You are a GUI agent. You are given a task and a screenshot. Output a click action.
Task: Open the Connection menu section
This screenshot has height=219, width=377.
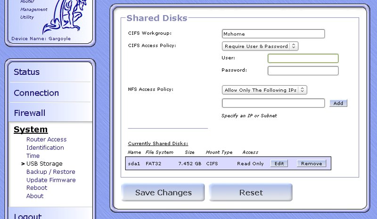point(36,93)
